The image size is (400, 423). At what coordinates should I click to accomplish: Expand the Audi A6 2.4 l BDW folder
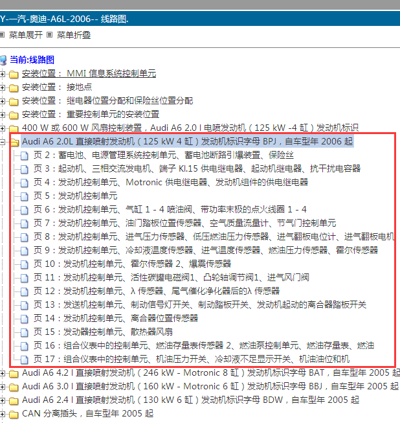(3, 400)
